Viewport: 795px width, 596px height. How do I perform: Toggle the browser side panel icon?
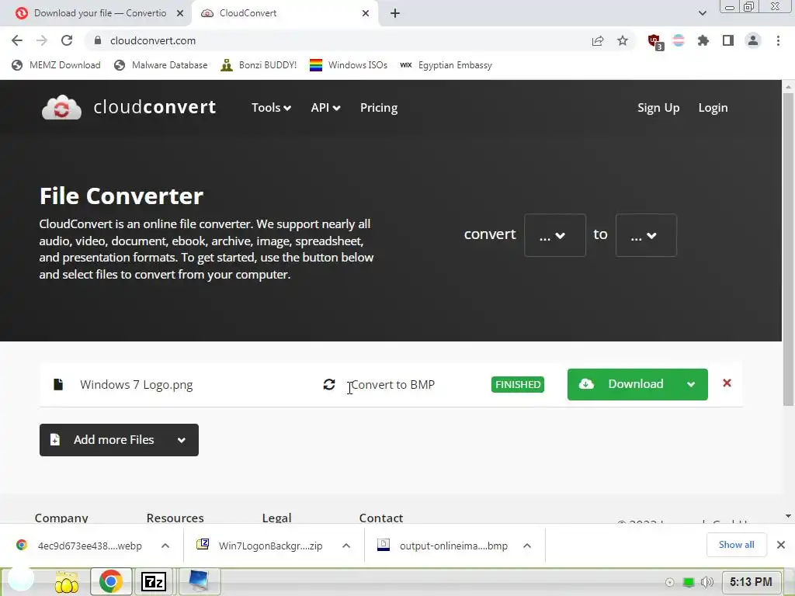click(x=728, y=40)
